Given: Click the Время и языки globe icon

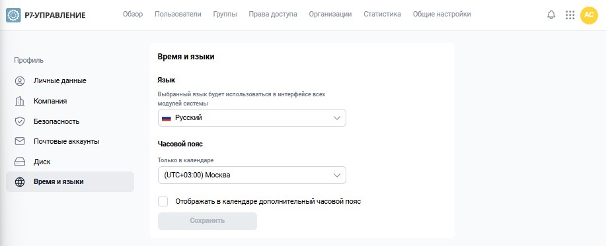Looking at the screenshot, I should click(20, 182).
